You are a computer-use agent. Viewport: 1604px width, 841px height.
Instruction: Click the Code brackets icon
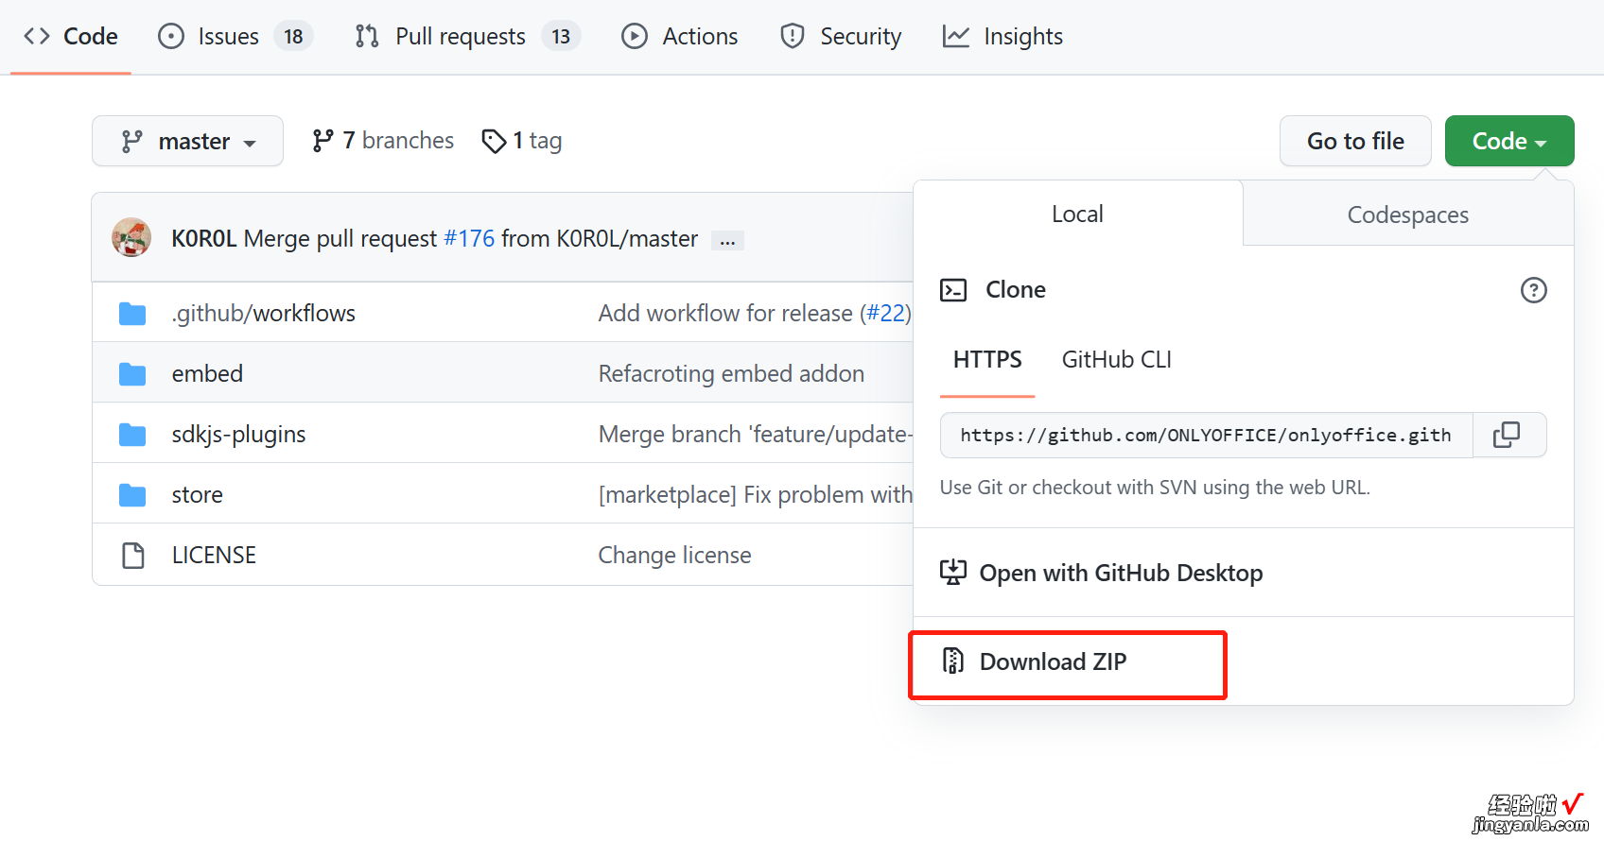point(37,37)
